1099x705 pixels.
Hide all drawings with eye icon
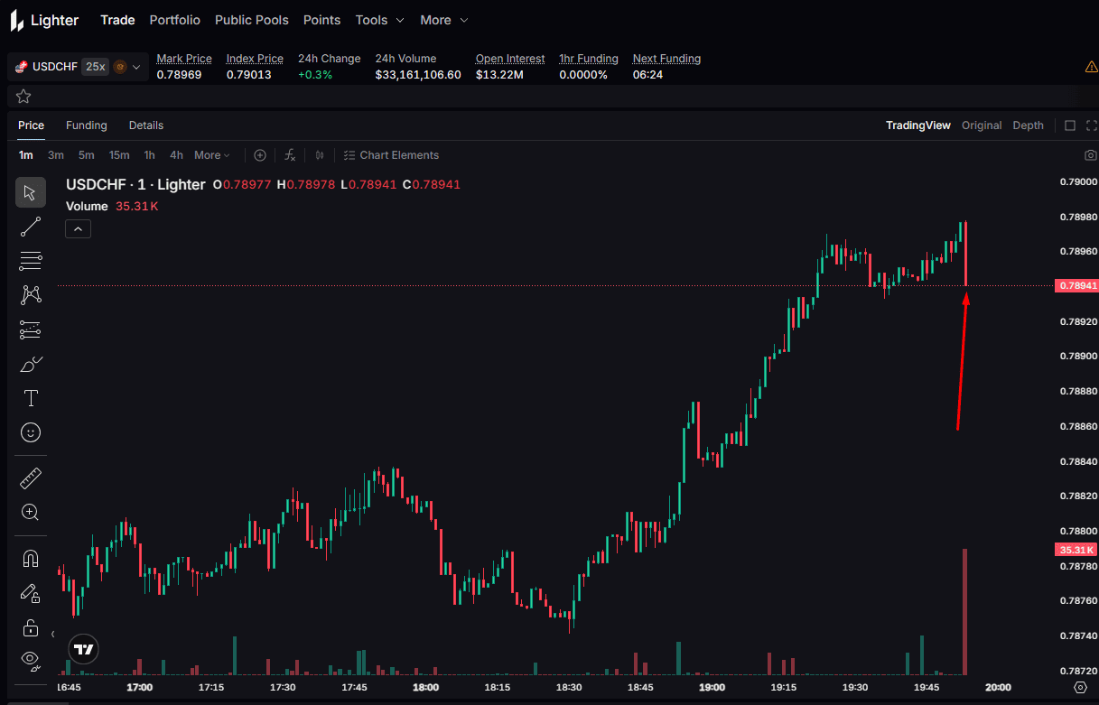(x=31, y=660)
